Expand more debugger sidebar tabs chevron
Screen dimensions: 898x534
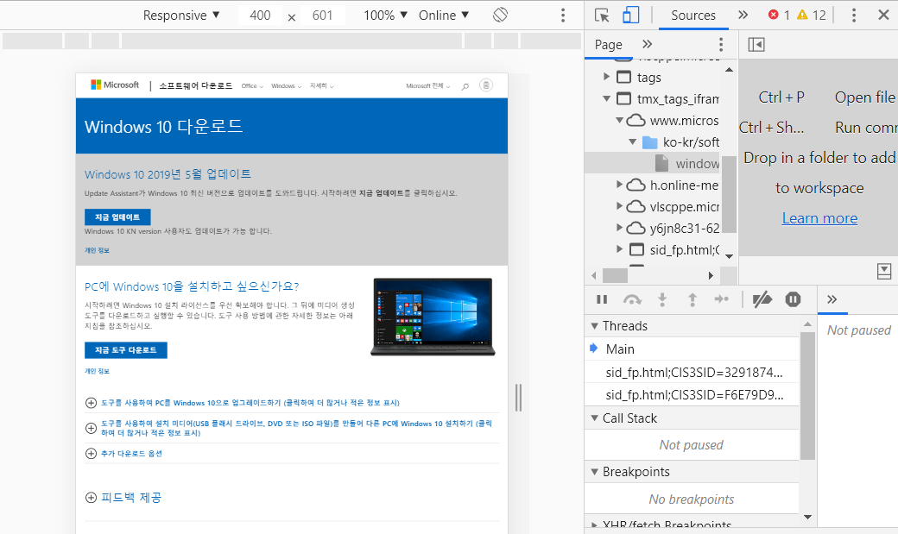click(832, 299)
